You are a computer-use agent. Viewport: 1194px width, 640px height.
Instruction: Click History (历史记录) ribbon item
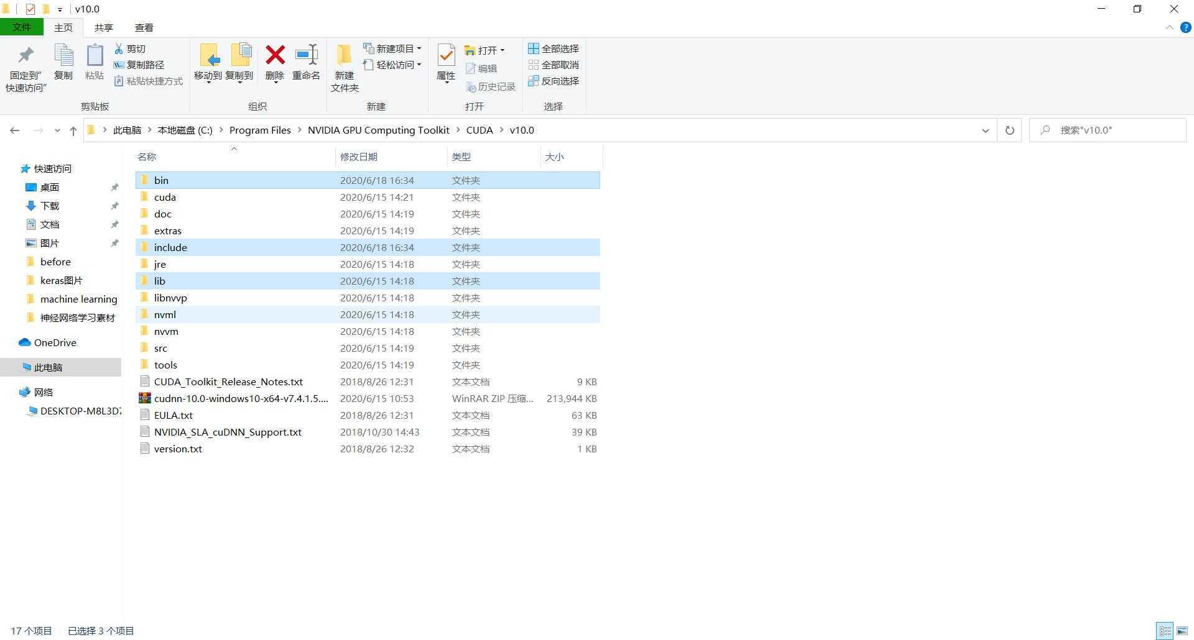tap(491, 86)
